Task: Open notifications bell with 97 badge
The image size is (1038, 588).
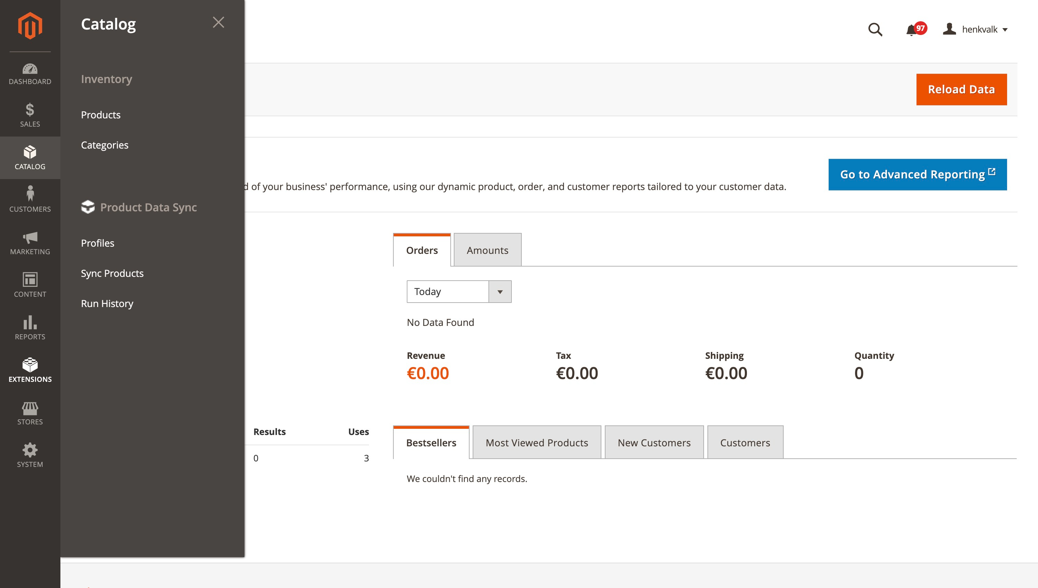Action: tap(912, 30)
